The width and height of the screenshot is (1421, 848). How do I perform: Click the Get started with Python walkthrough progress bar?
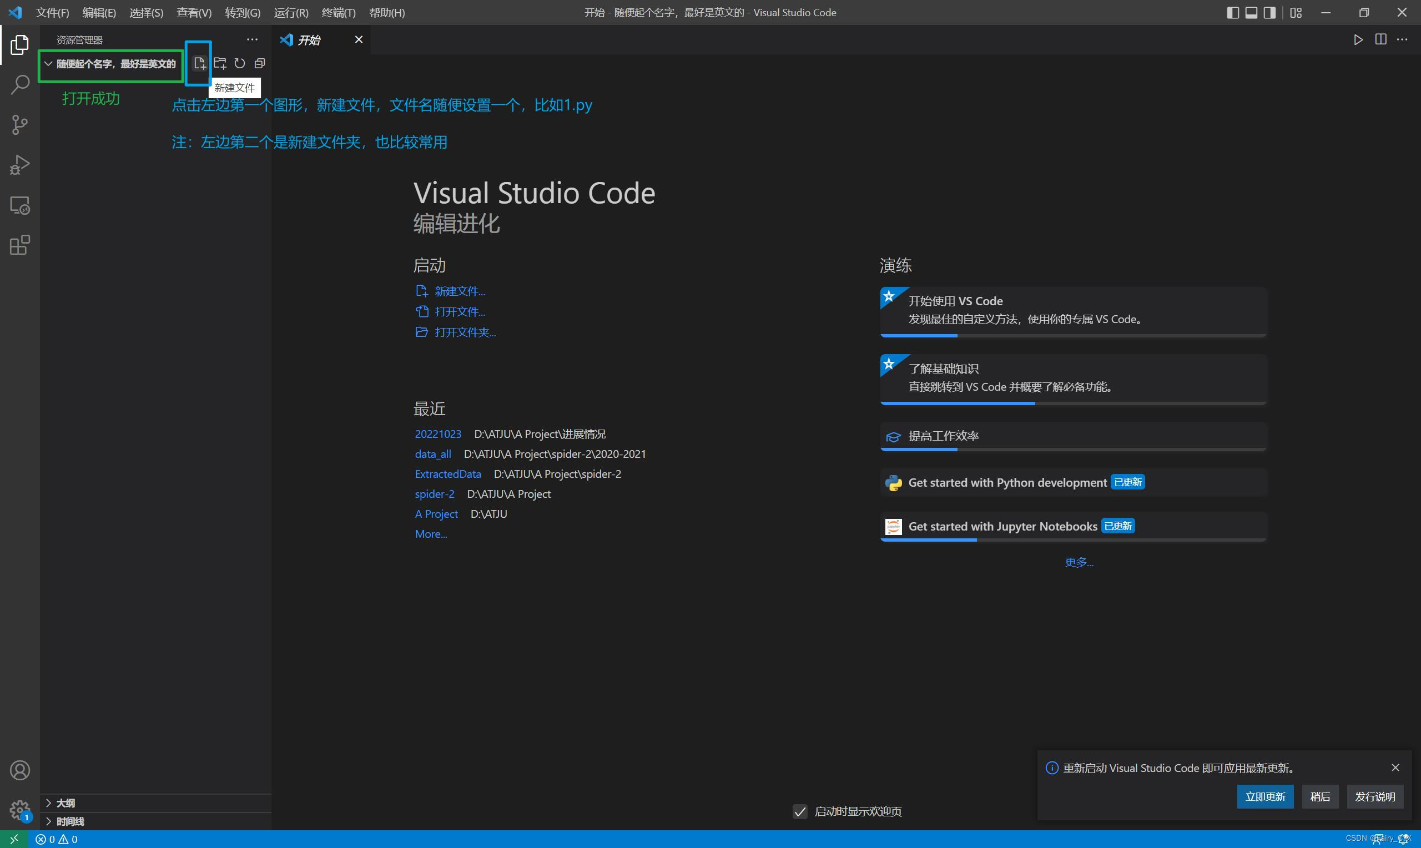(1073, 494)
